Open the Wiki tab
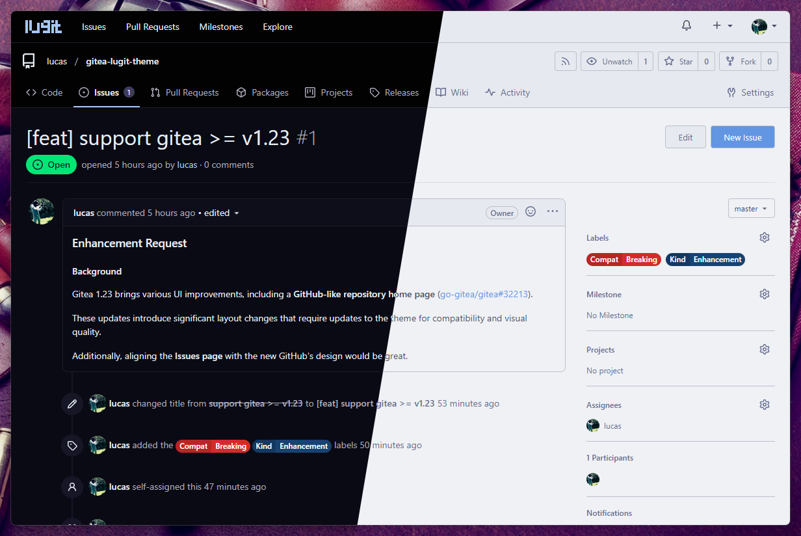The height and width of the screenshot is (536, 801). (452, 93)
